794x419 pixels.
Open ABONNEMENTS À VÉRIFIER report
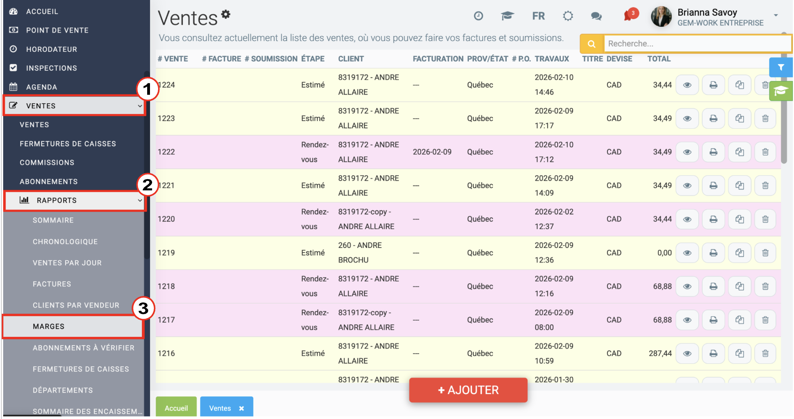(x=84, y=348)
